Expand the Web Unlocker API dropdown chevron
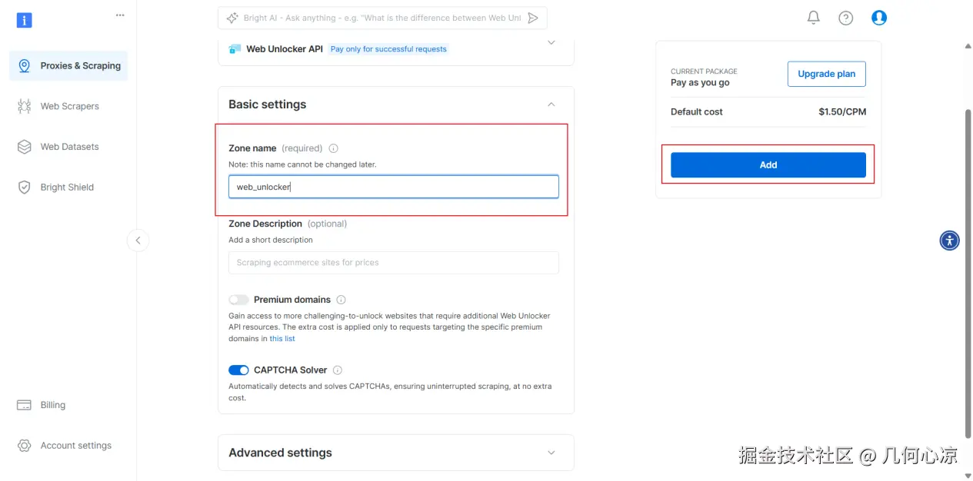Screen dimensions: 973x481 [551, 43]
